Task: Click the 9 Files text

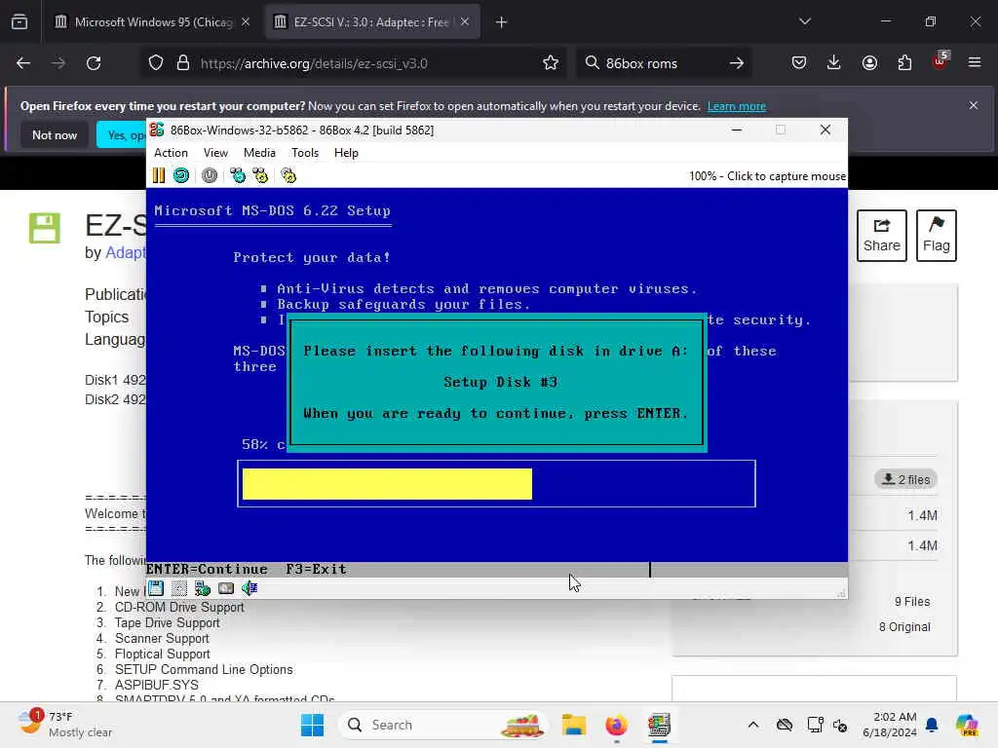Action: pos(912,602)
